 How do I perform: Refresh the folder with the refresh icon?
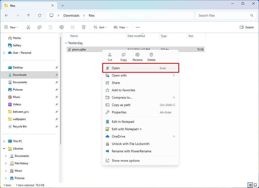click(x=39, y=15)
